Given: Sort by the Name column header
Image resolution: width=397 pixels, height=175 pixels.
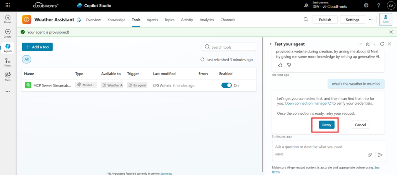Looking at the screenshot, I should [x=29, y=74].
